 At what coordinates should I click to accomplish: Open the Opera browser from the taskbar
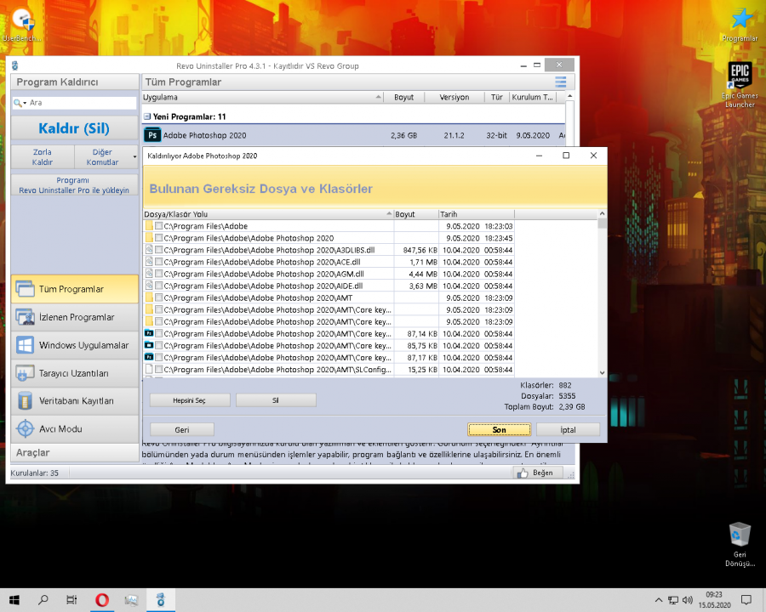click(102, 600)
